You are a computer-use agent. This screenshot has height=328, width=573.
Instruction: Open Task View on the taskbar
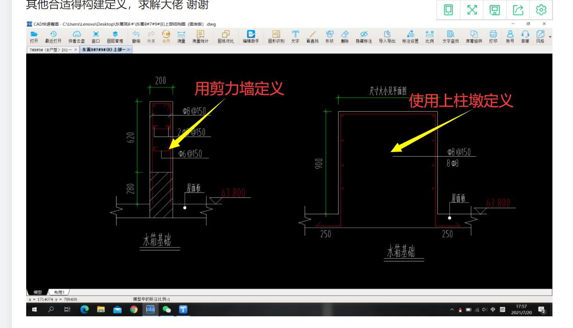point(67,309)
